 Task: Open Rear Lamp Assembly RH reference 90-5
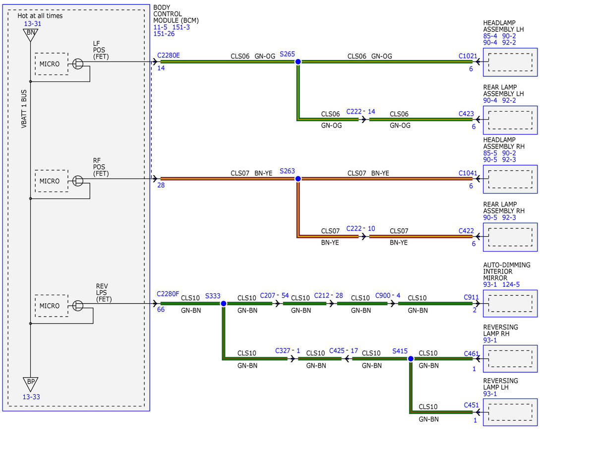pyautogui.click(x=490, y=217)
